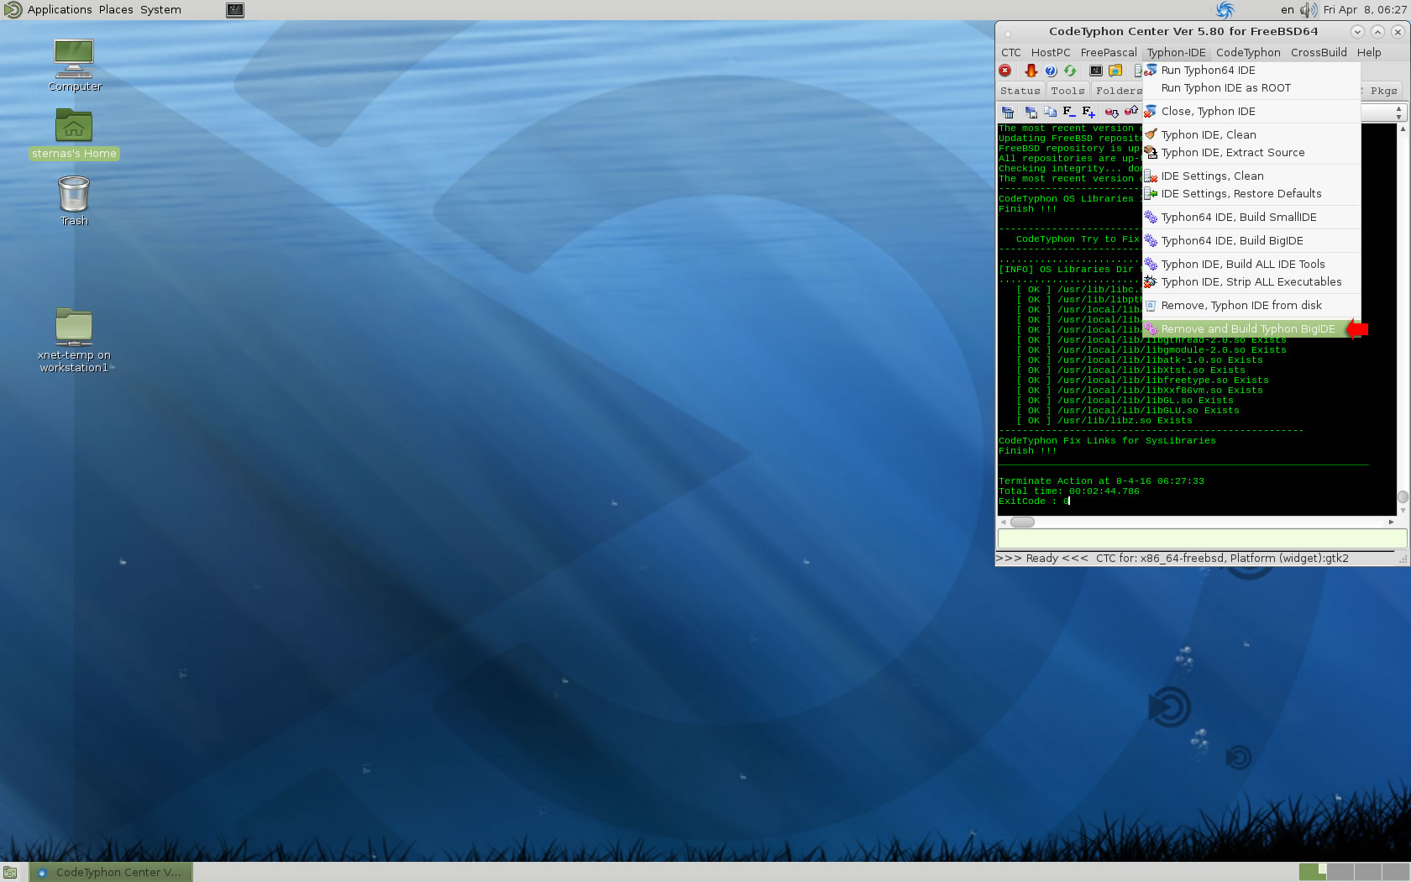Choose IDE Settings, Restore Defaults
1411x882 pixels.
pos(1251,194)
